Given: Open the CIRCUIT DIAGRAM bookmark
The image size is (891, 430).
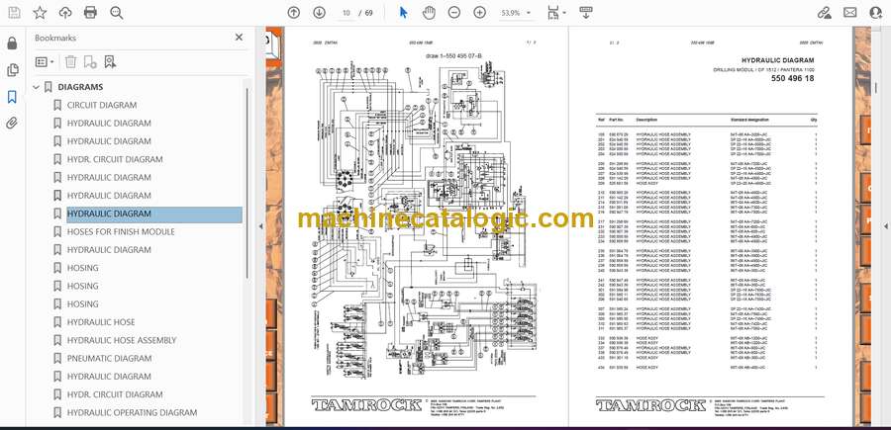Looking at the screenshot, I should point(102,105).
